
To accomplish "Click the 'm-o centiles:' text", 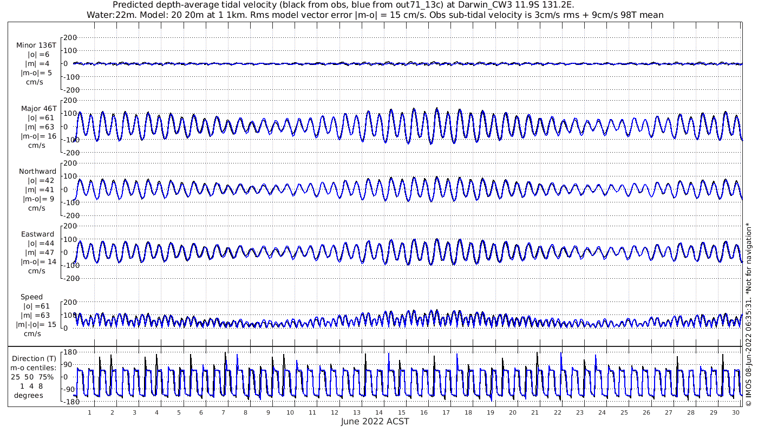I will click(34, 368).
